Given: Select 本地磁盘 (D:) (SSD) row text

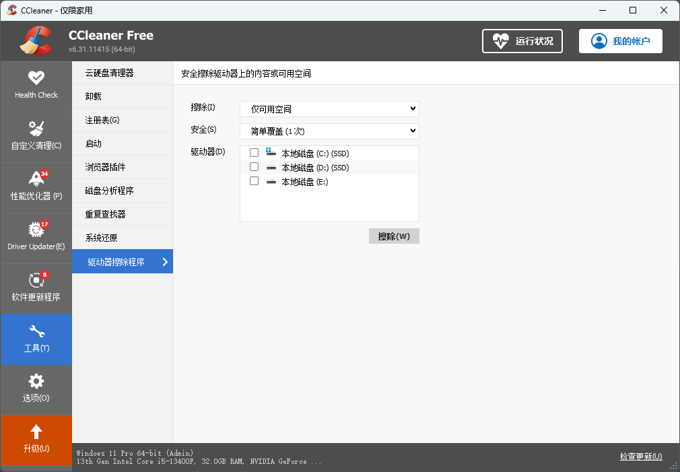Looking at the screenshot, I should pyautogui.click(x=315, y=168).
